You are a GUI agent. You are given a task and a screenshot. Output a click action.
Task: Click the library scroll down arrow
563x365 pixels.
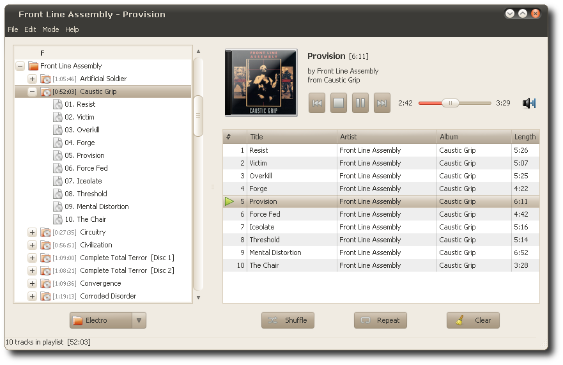[198, 297]
